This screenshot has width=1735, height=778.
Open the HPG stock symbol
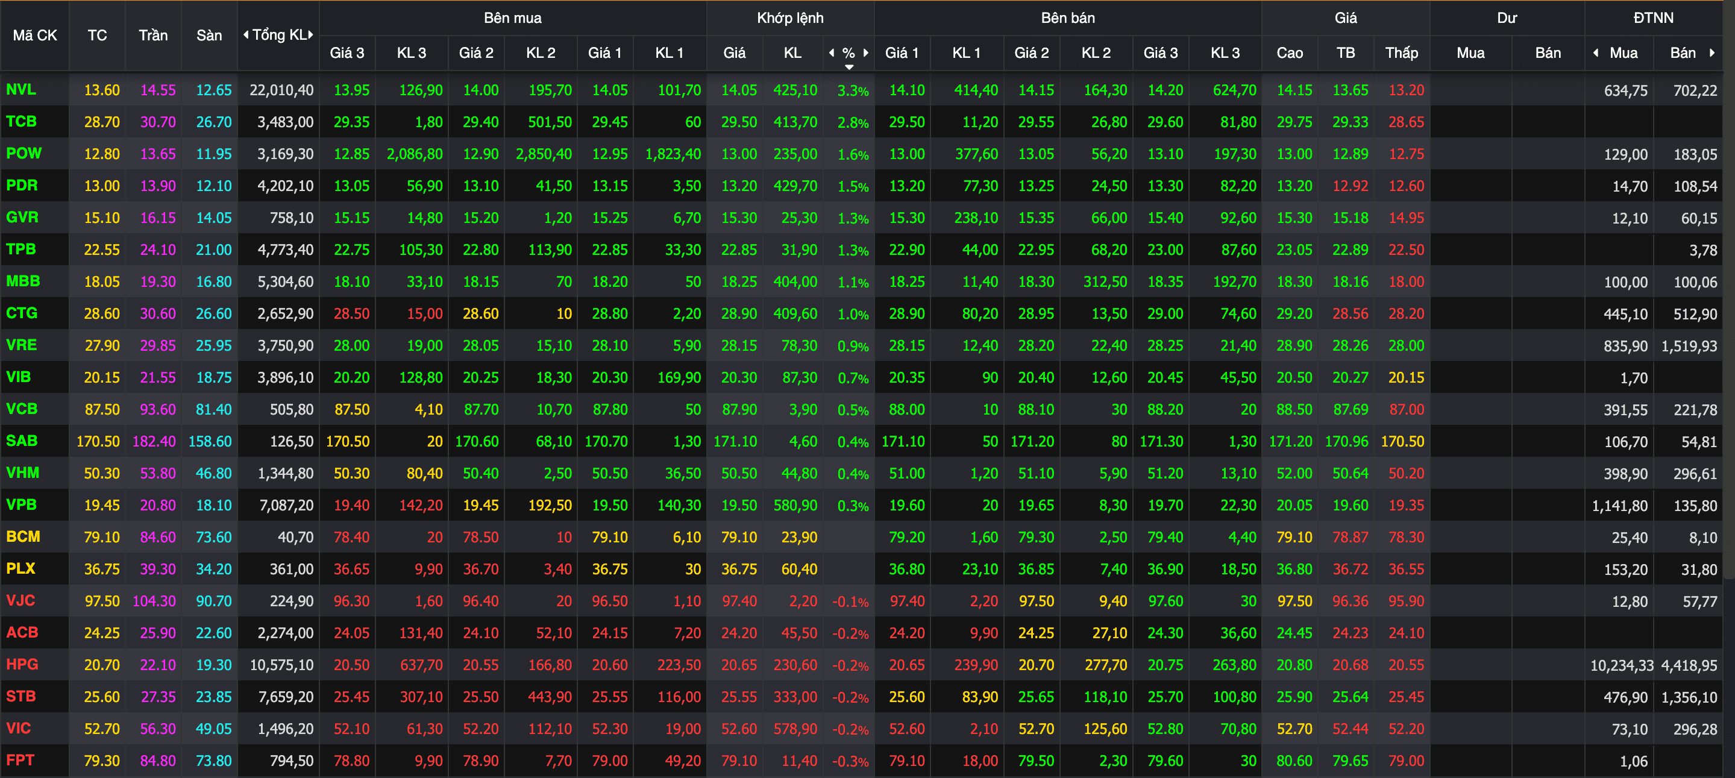click(22, 664)
